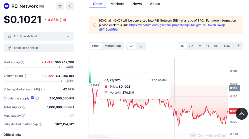The height and width of the screenshot is (139, 249).
Task: Click the scroll-to-top arrow button
Action: [242, 114]
